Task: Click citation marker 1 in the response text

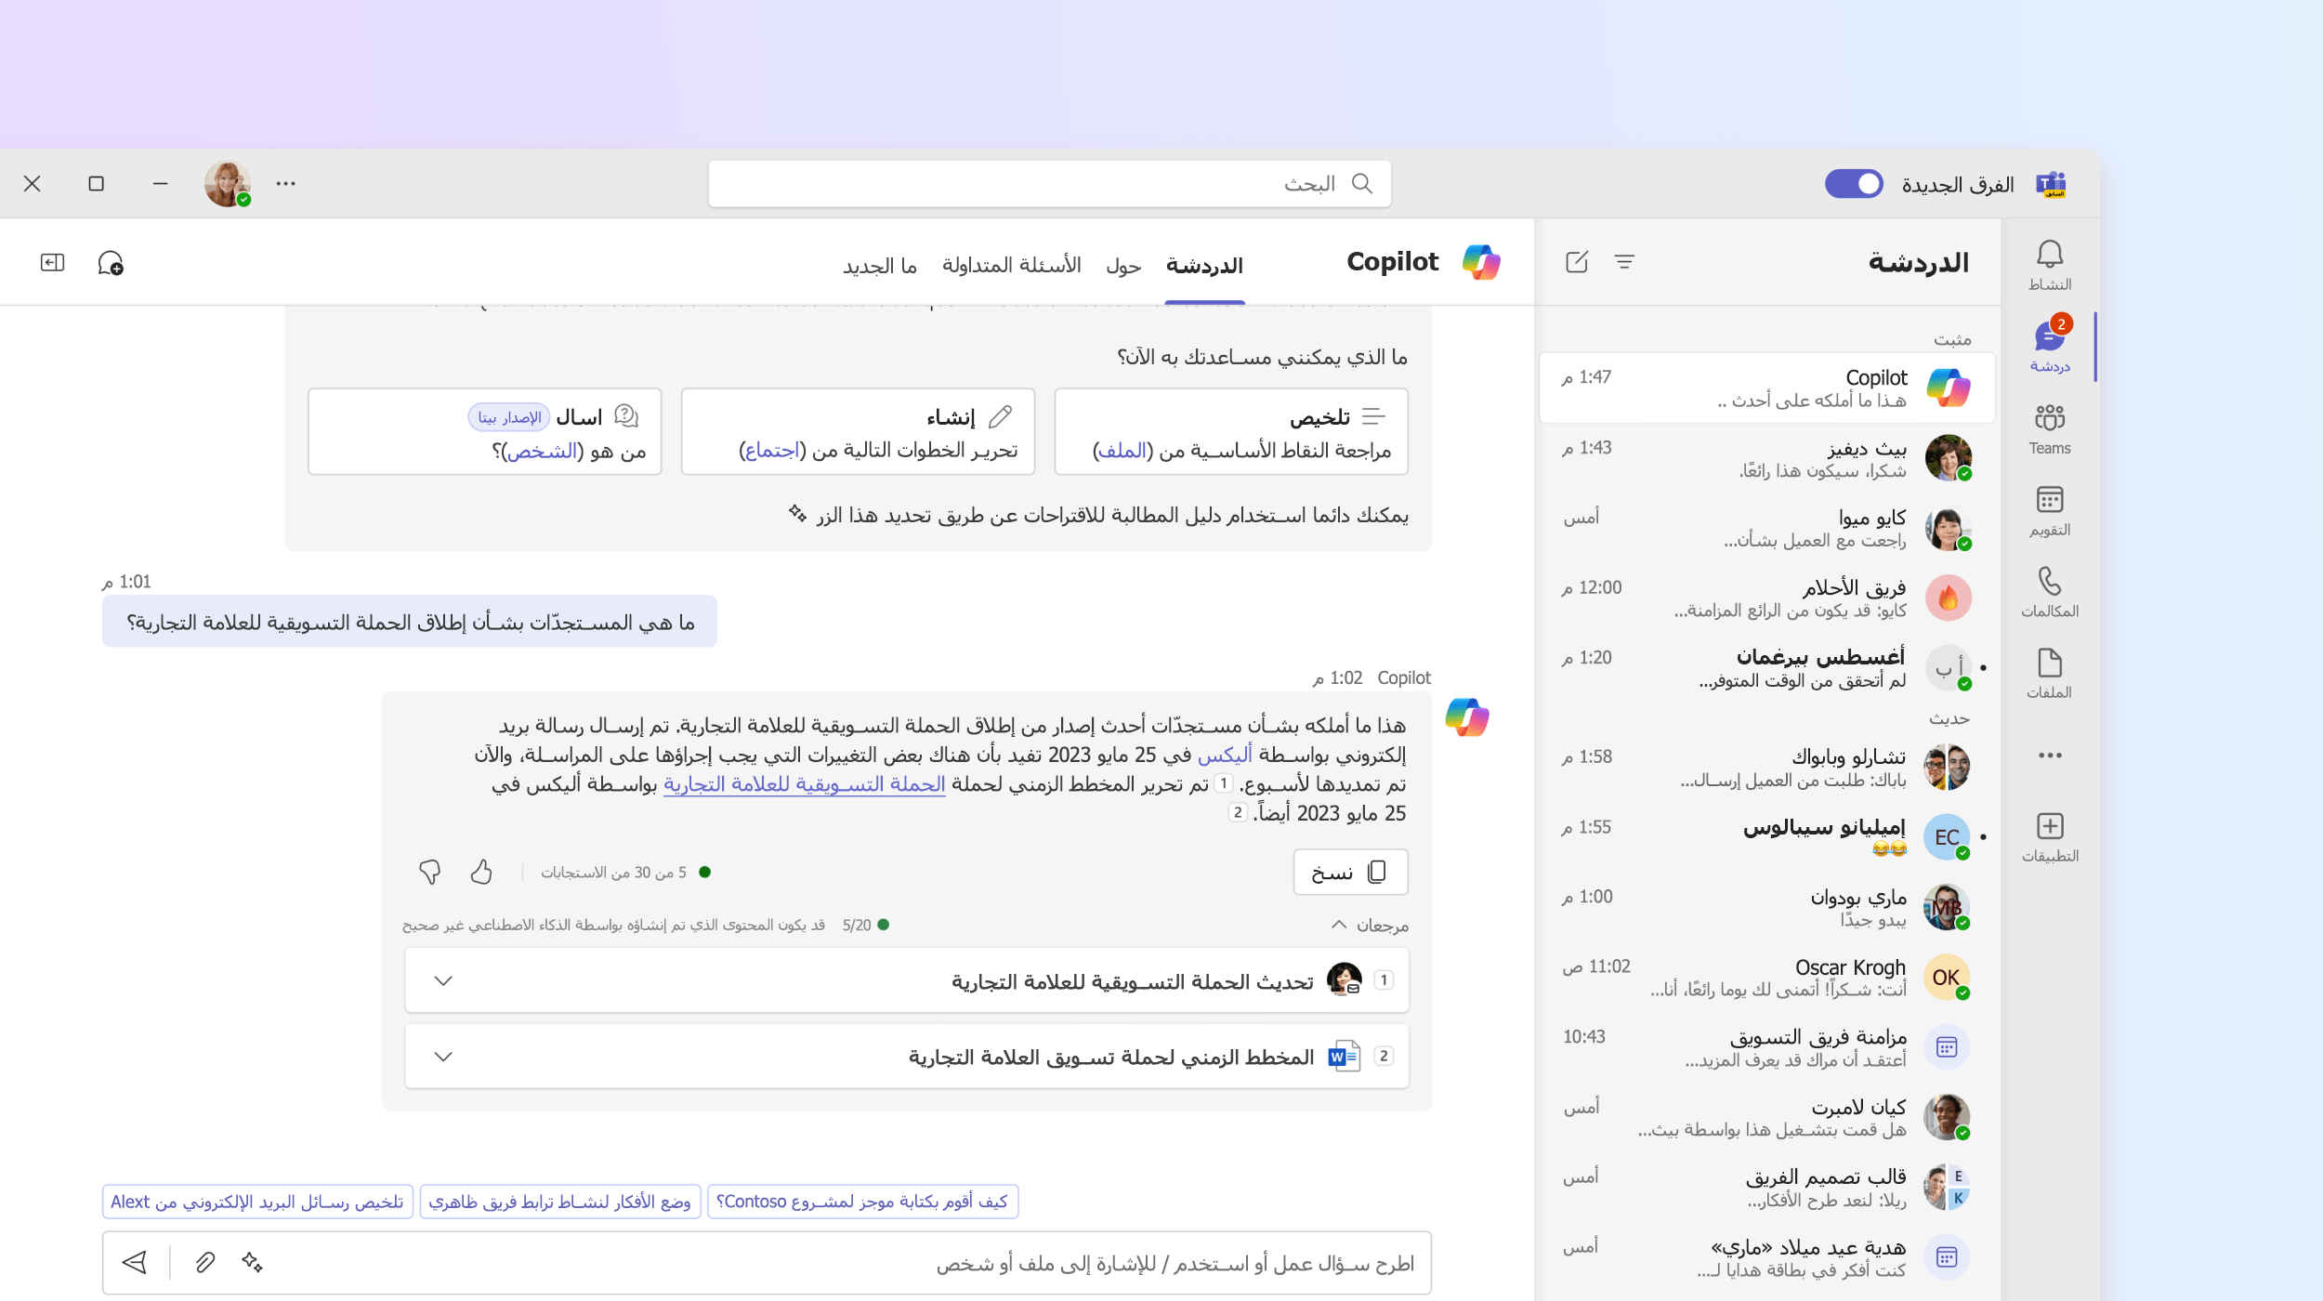Action: pyautogui.click(x=1224, y=783)
